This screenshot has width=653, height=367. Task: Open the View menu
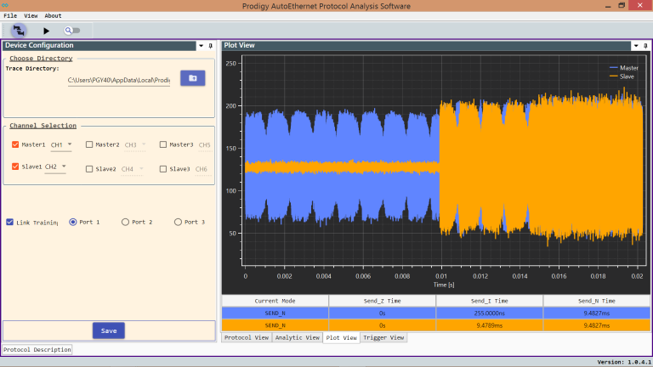31,16
